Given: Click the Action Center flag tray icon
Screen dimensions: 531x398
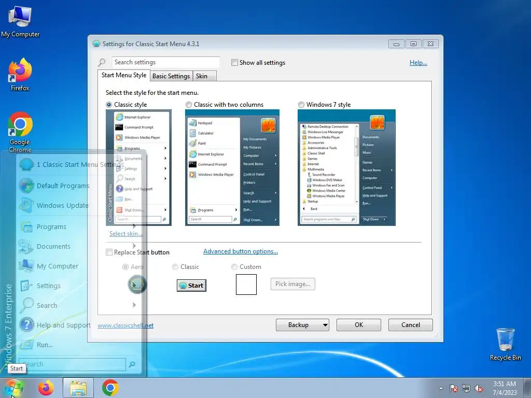Looking at the screenshot, I should tap(453, 388).
